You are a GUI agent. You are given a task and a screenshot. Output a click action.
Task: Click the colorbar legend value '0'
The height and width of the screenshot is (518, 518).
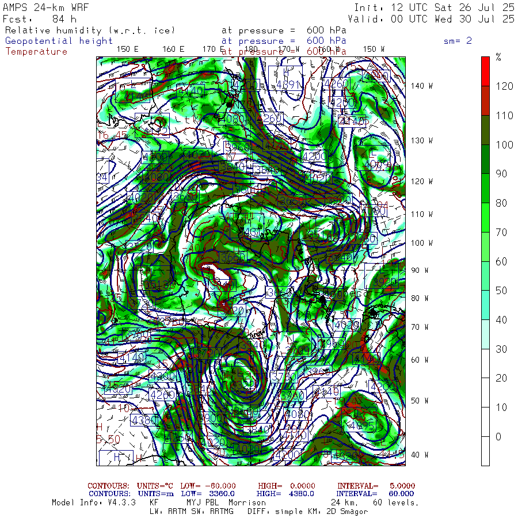tap(498, 436)
